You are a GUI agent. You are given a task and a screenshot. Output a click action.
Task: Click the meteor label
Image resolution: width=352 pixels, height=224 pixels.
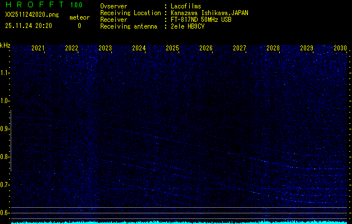pos(79,17)
